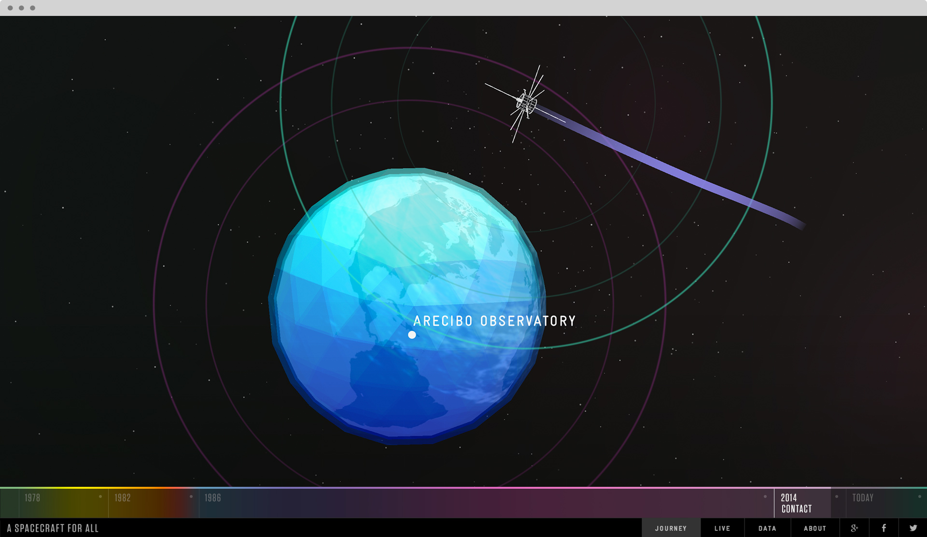
Task: Open the Data tab
Action: click(x=767, y=528)
